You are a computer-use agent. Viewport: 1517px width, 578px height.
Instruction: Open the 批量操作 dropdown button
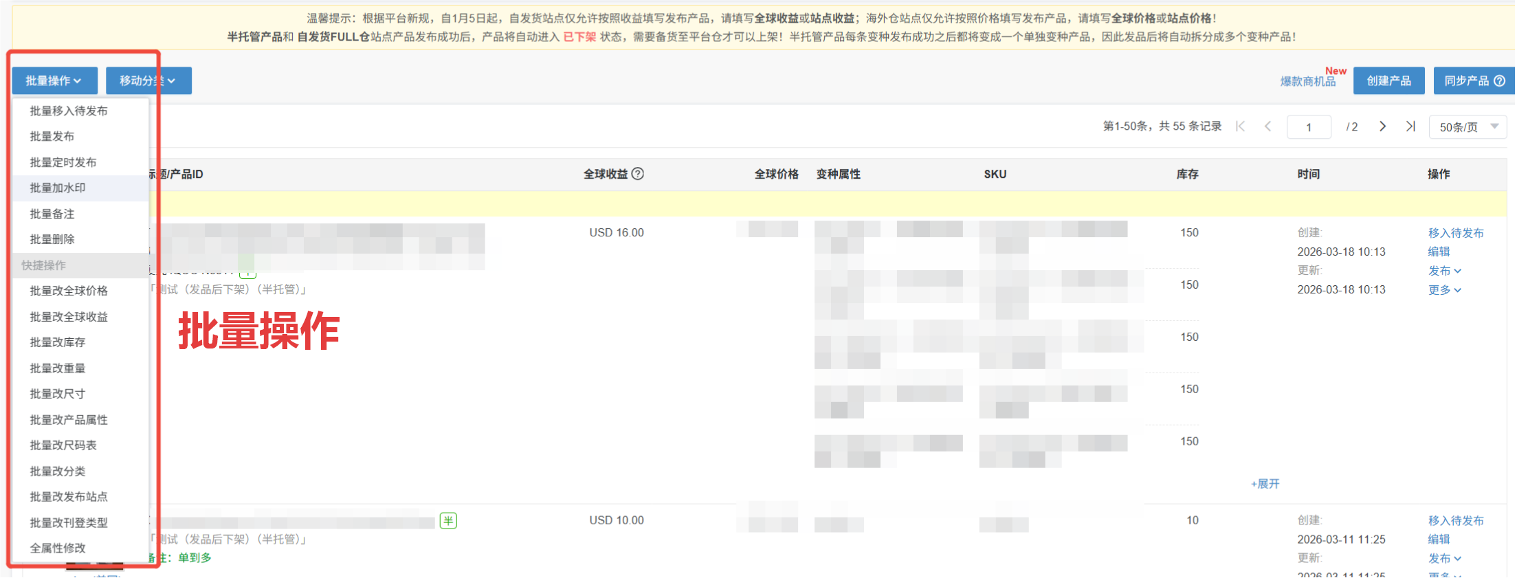tap(54, 81)
